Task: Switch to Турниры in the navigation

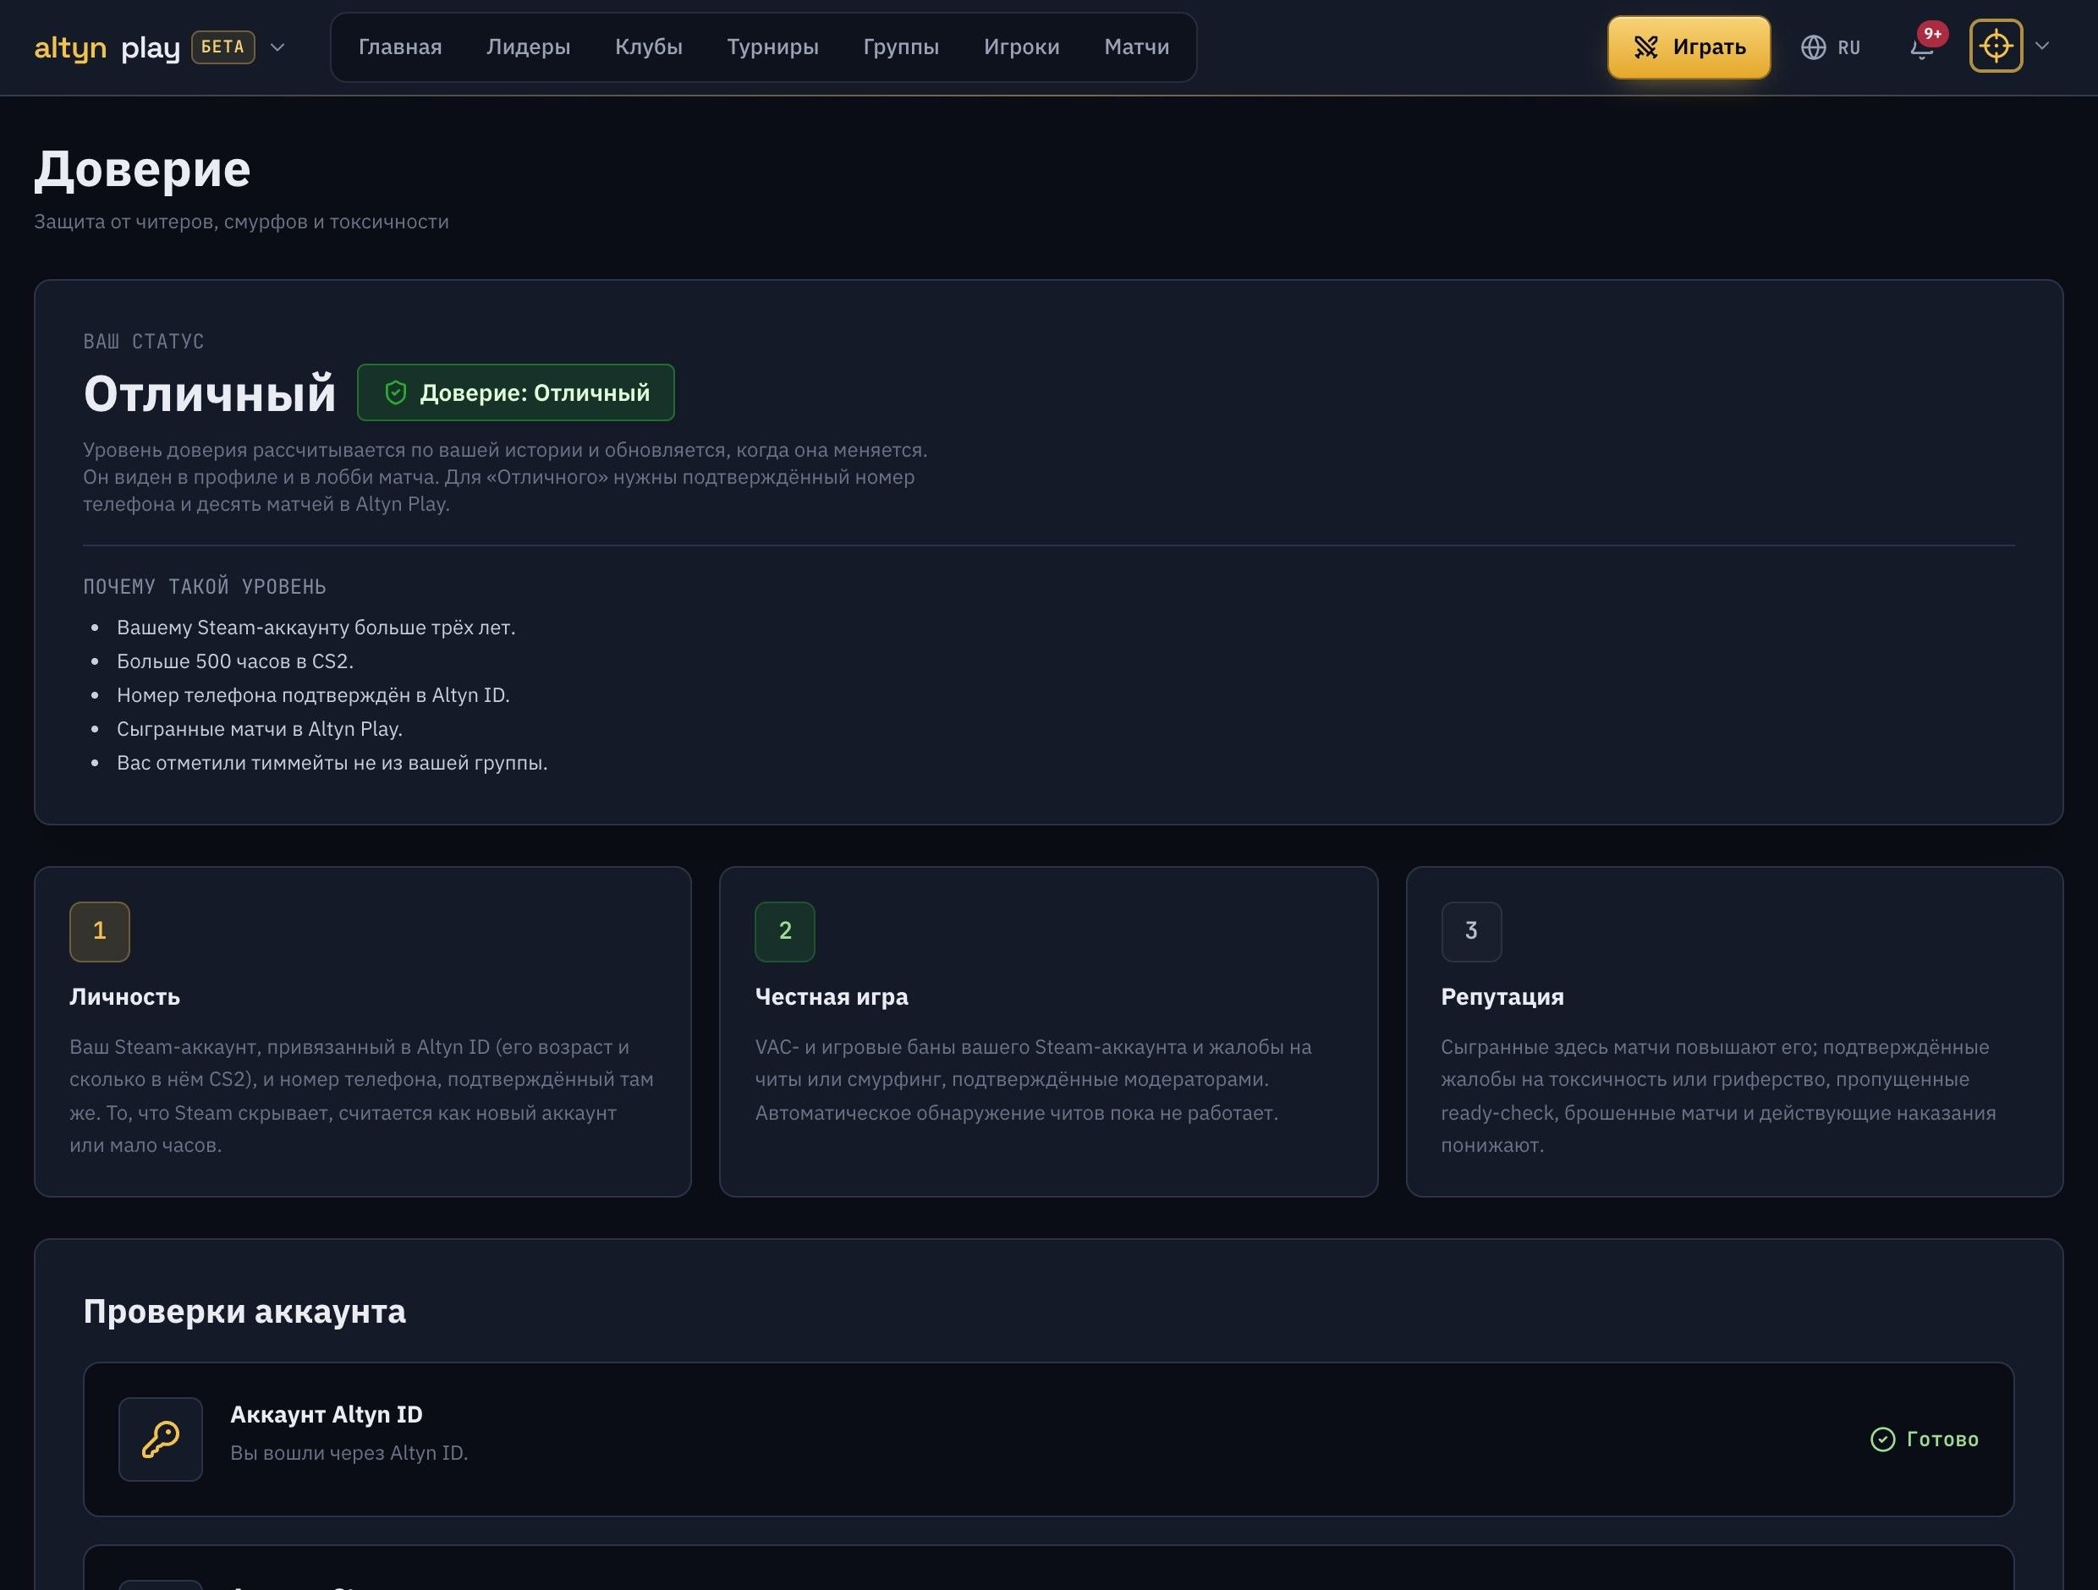Action: pos(773,47)
